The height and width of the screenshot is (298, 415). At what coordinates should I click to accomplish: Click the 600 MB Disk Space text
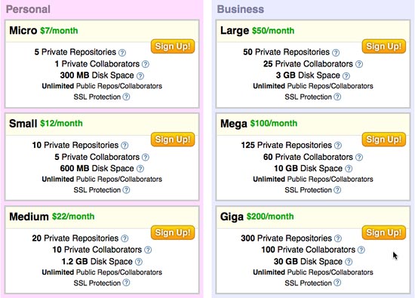click(x=97, y=168)
